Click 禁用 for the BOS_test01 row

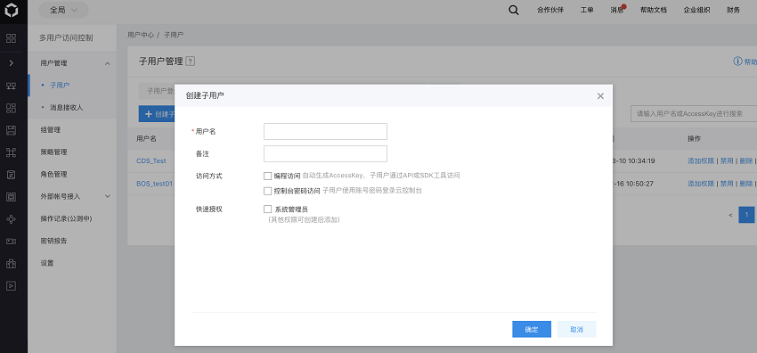(x=727, y=184)
